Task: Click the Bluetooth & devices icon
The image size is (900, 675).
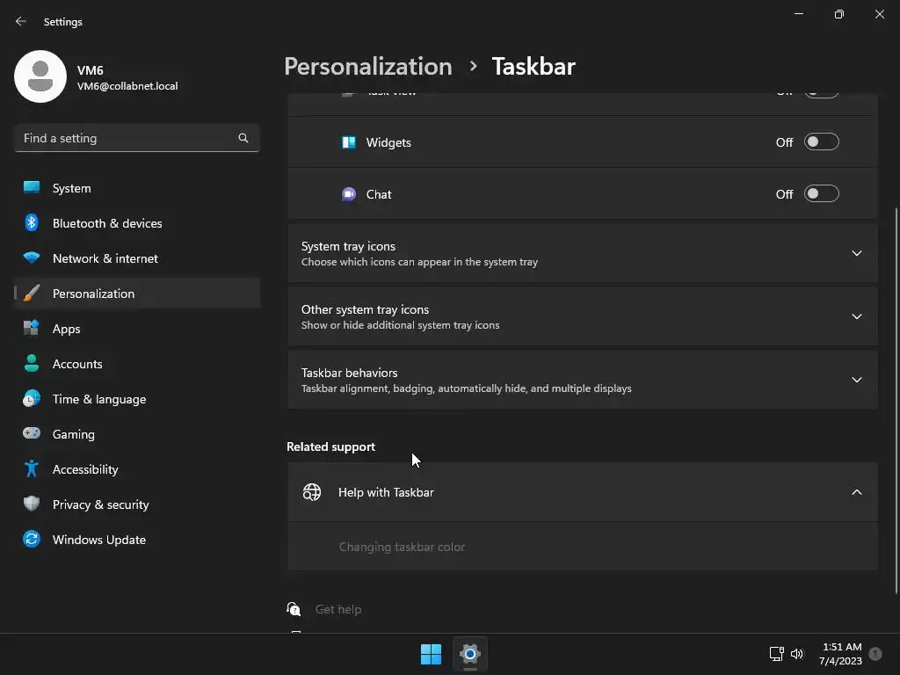Action: click(32, 223)
